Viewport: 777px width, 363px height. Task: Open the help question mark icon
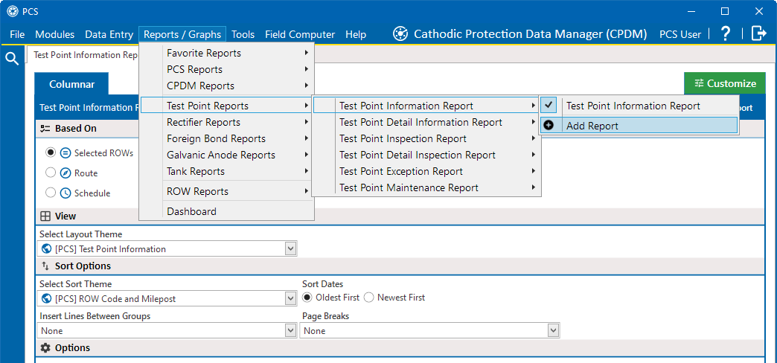726,33
